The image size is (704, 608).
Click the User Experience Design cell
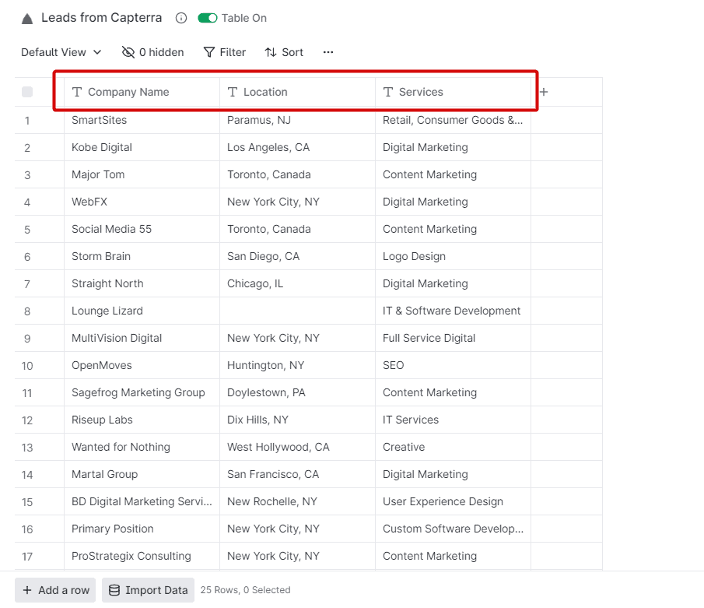click(x=453, y=501)
